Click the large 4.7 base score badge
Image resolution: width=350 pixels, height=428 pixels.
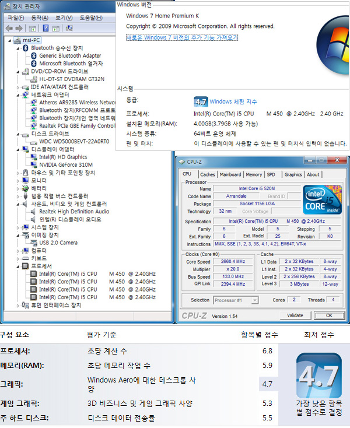319,376
